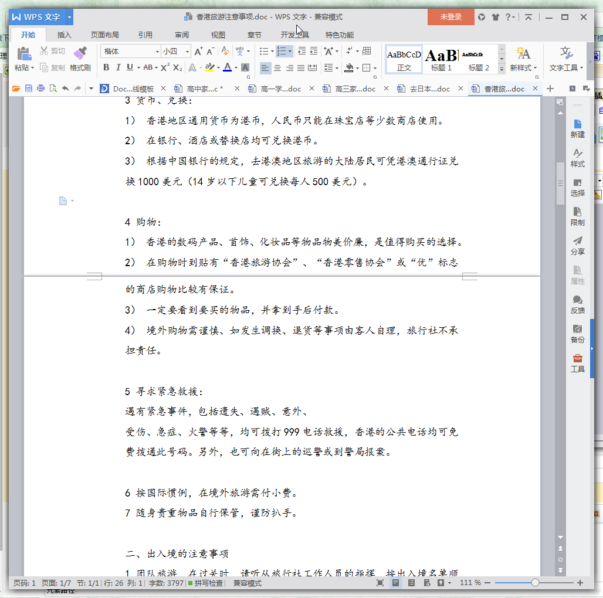Open highlight color dropdown arrow
The width and height of the screenshot is (603, 598).
coord(218,68)
